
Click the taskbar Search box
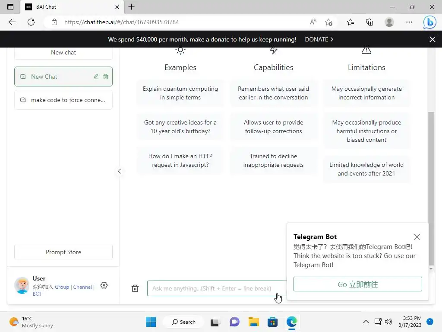click(x=184, y=322)
